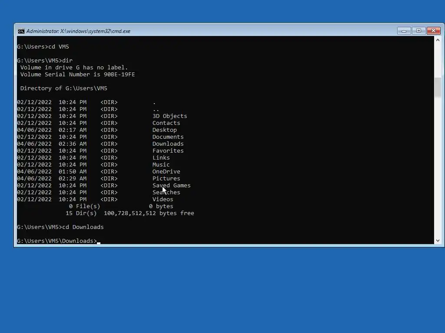445x333 pixels.
Task: Click 'Volume in drive G has no label.'
Action: 74,67
